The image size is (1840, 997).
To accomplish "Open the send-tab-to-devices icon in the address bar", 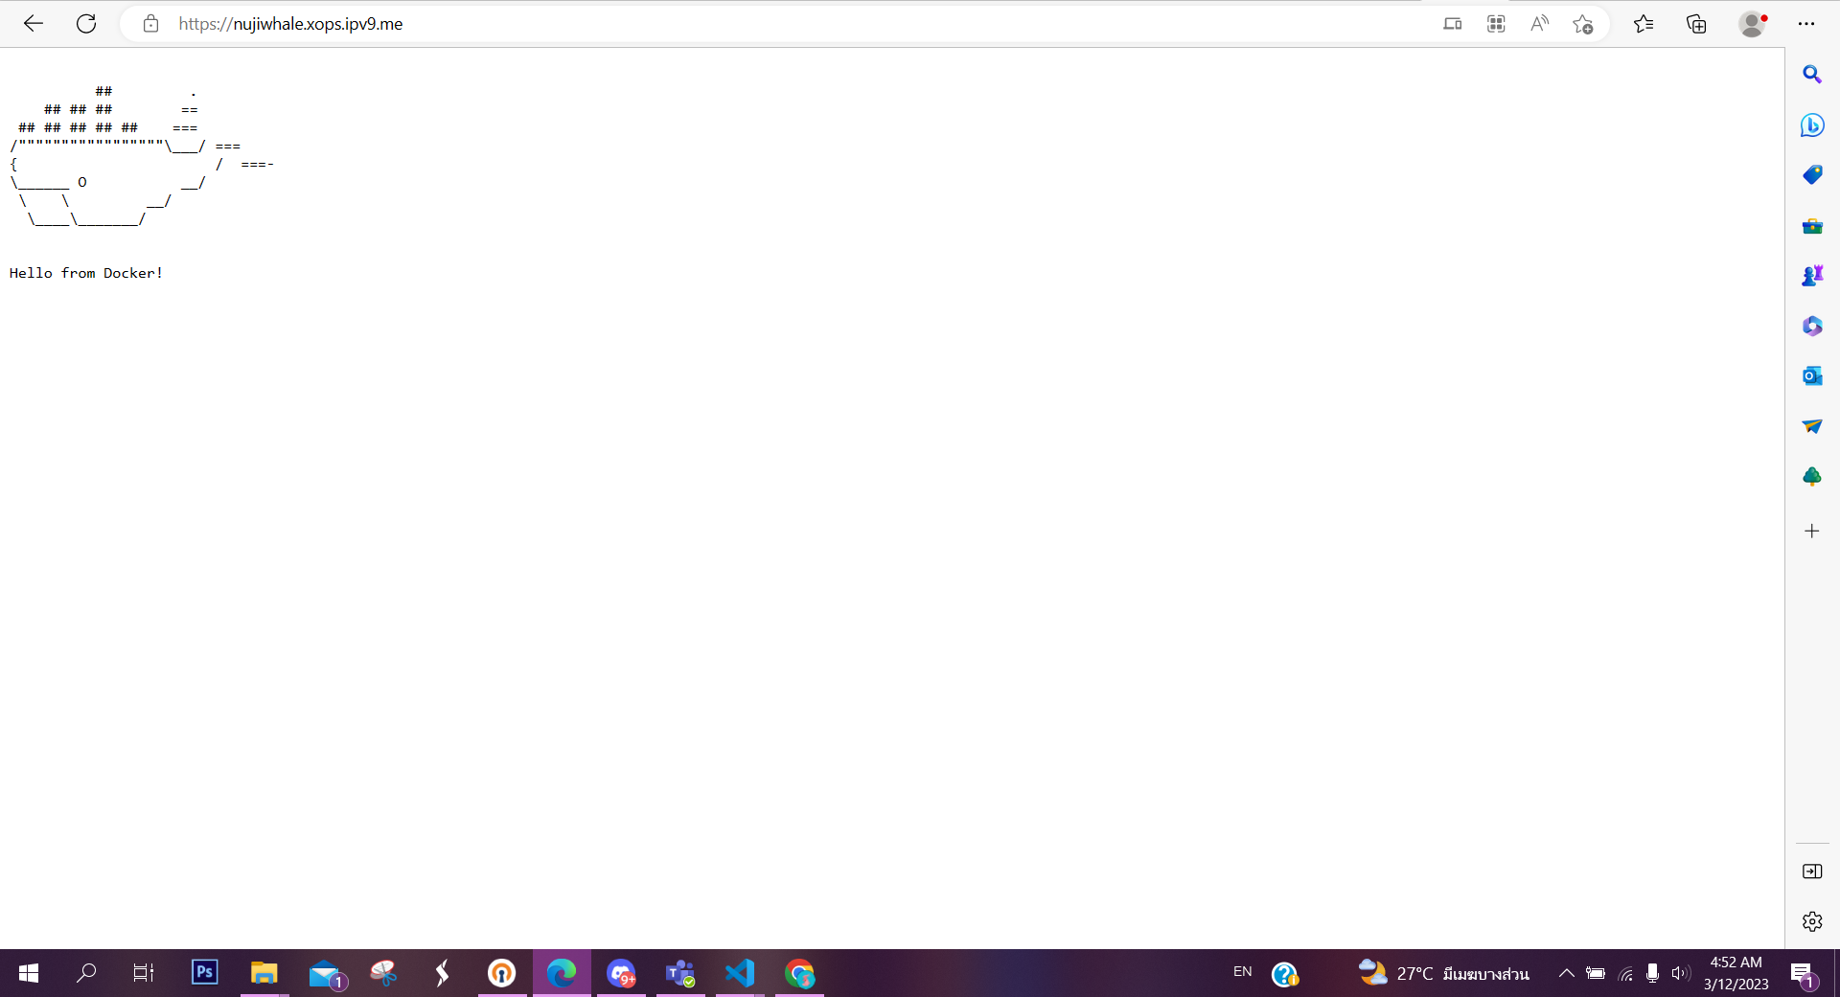I will (1453, 24).
